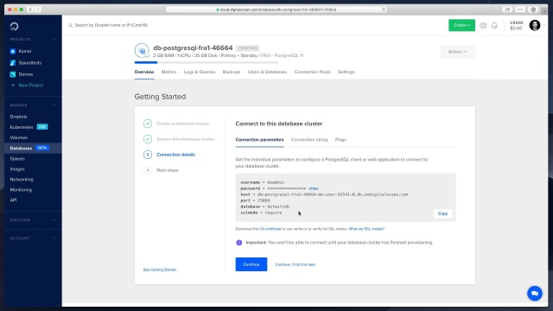This screenshot has height=311, width=553.
Task: Switch to the Connection string tab
Action: (x=309, y=140)
